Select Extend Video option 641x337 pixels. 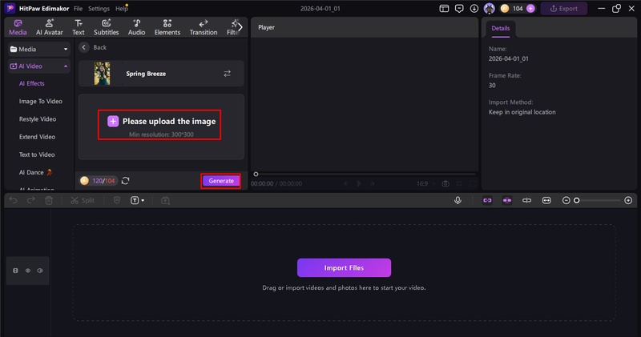coord(37,137)
